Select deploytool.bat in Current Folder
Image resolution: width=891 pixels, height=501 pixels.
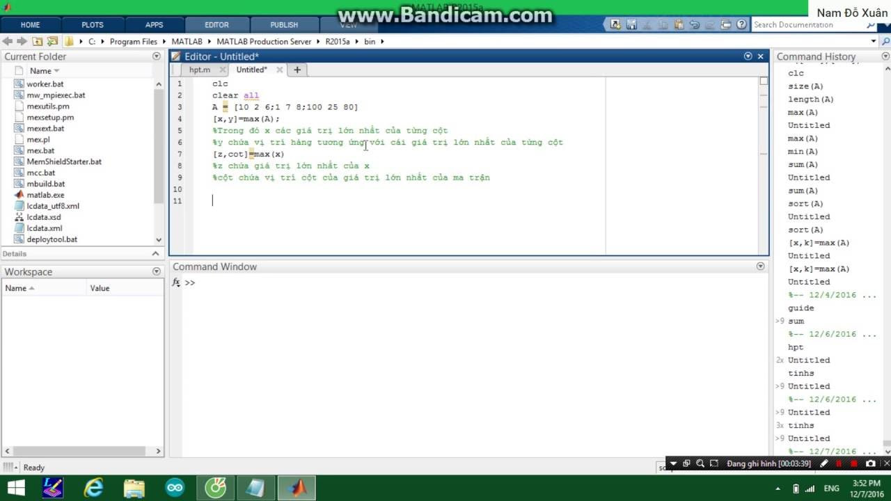pos(52,239)
